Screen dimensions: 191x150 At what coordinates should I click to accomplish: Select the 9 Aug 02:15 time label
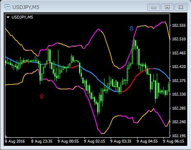pyautogui.click(x=94, y=141)
